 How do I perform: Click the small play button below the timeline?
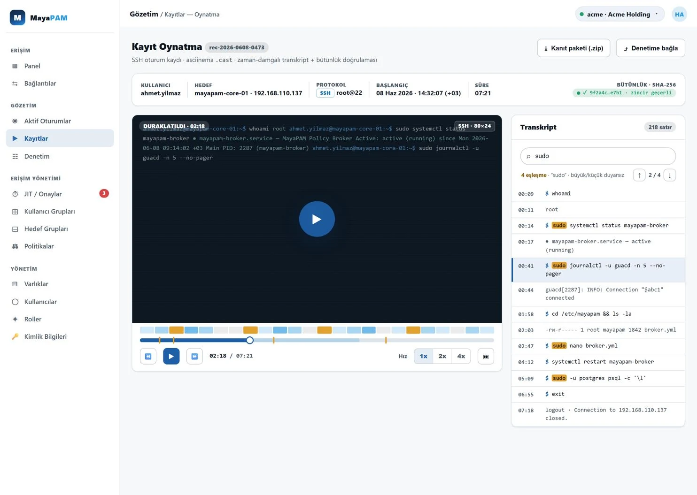[171, 357]
